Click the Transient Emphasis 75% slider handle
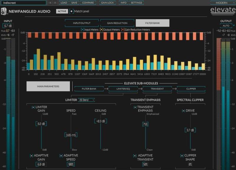This screenshot has width=236, height=170. [x=145, y=124]
